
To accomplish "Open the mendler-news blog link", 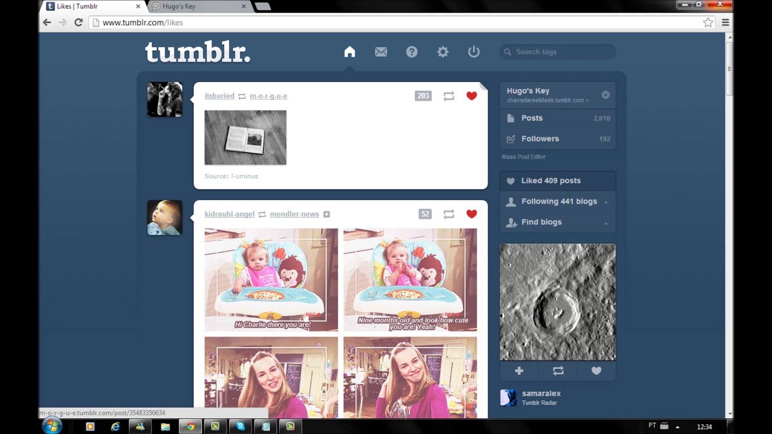I will click(294, 214).
